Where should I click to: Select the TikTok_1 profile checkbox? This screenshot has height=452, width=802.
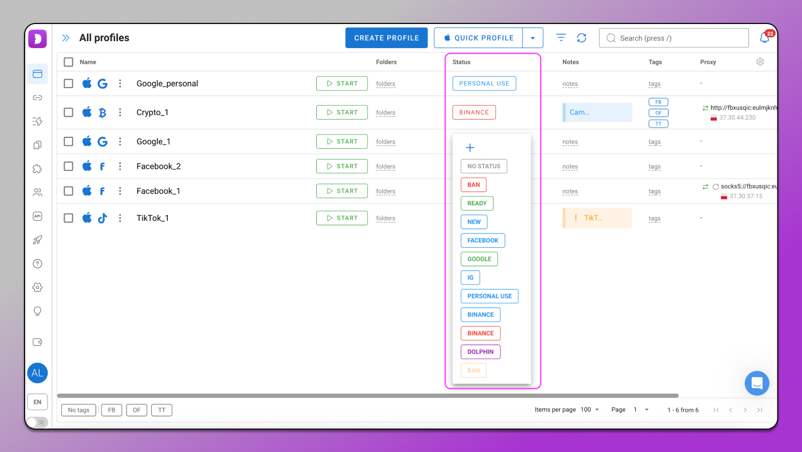click(69, 218)
